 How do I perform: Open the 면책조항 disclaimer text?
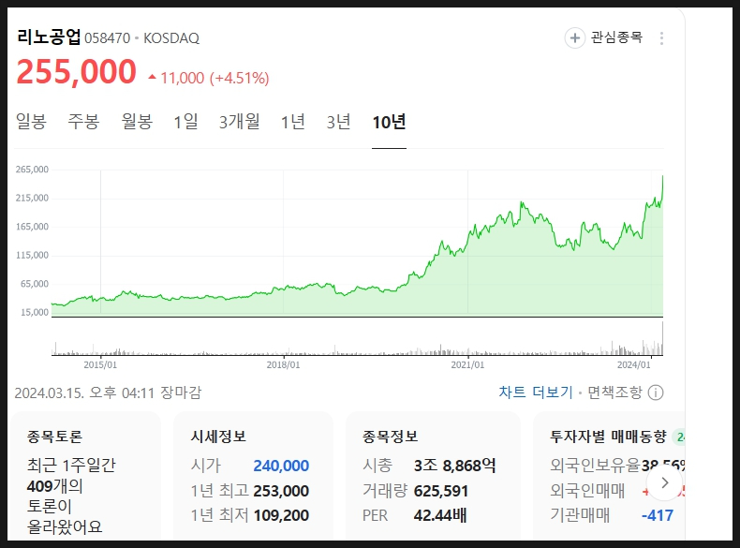click(x=614, y=392)
